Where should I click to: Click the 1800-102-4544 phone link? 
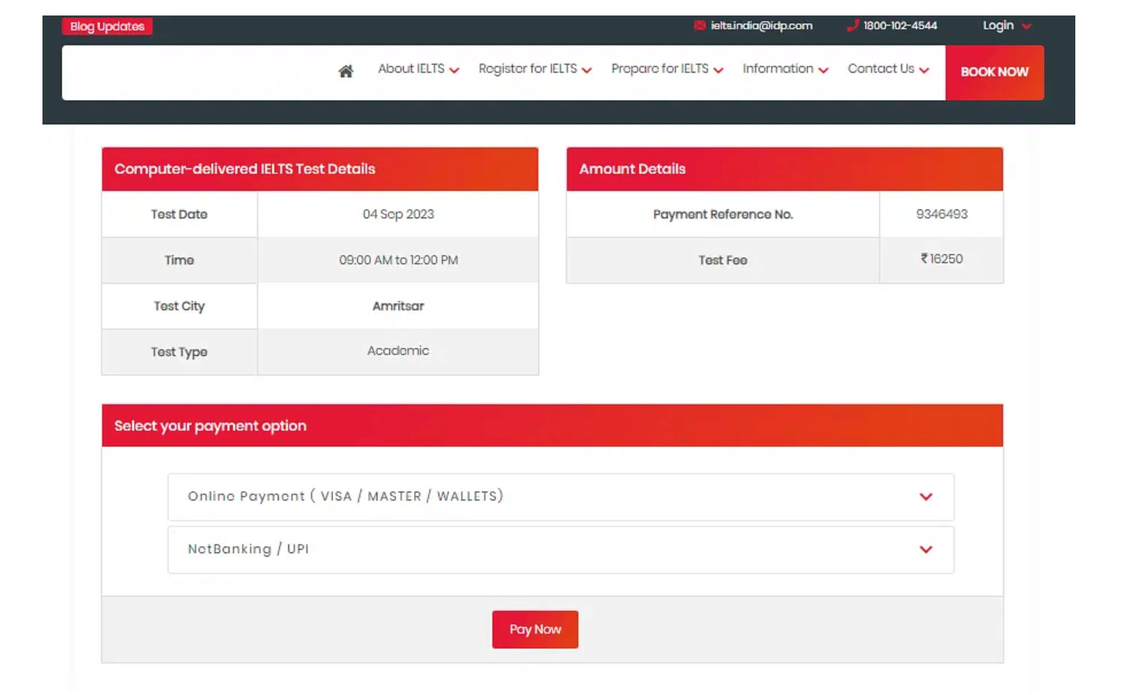point(900,25)
